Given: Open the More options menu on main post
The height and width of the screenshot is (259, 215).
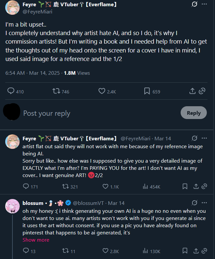Looking at the screenshot, I should tap(205, 5).
